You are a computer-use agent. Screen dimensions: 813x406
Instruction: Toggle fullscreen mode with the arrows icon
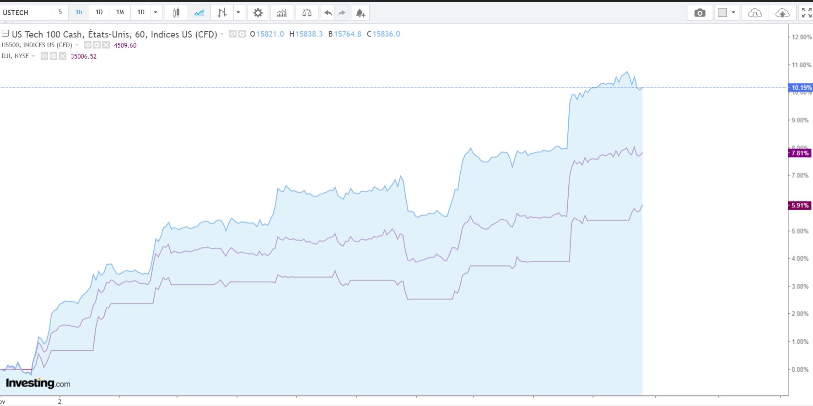[x=806, y=13]
